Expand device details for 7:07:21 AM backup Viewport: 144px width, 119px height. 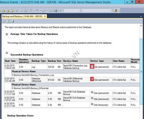click(92, 98)
